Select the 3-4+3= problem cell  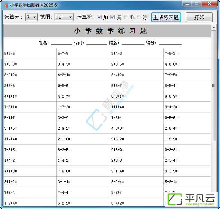(83, 64)
